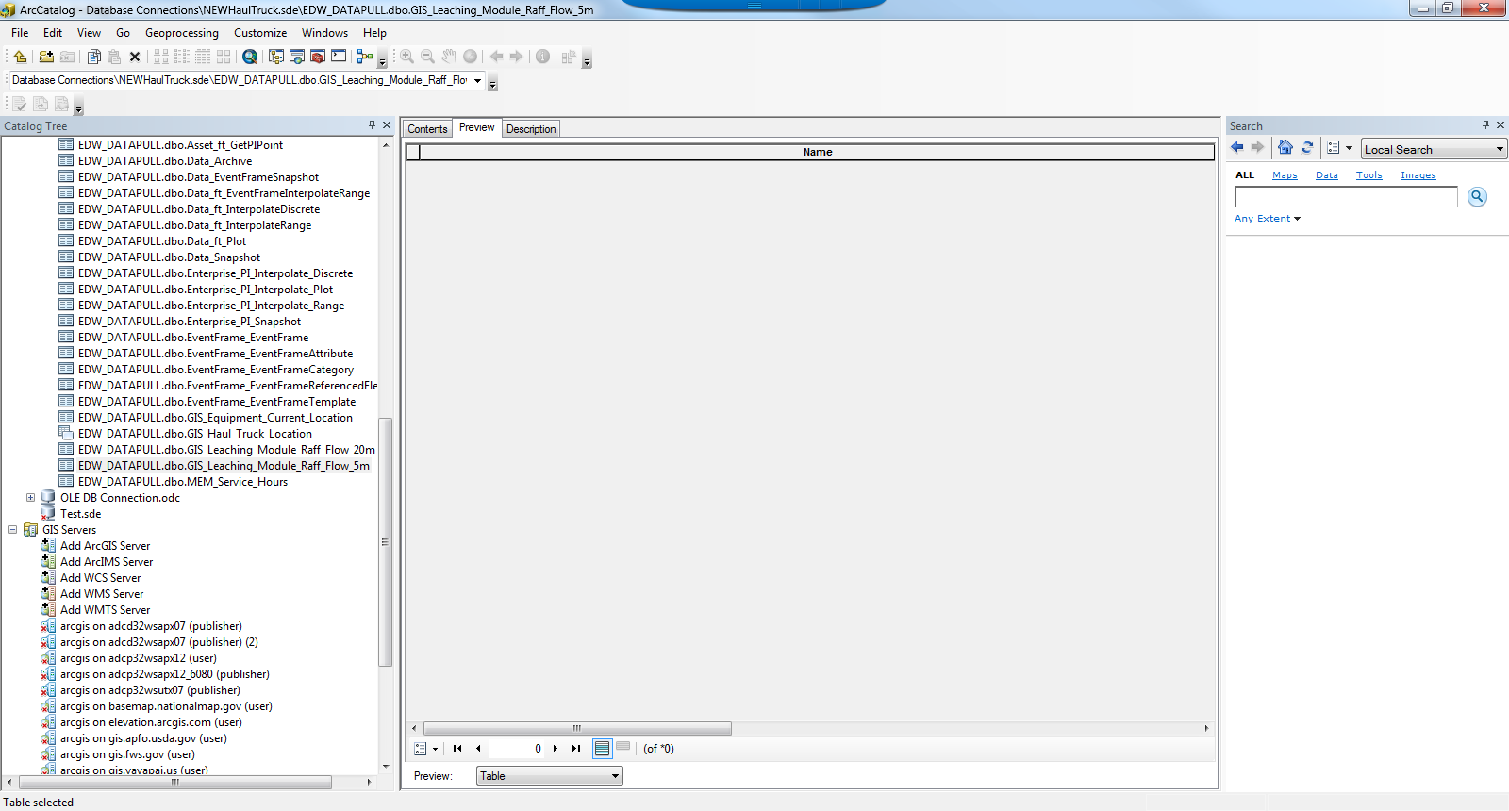Expand the Location path dropdown
The image size is (1509, 811).
[477, 81]
